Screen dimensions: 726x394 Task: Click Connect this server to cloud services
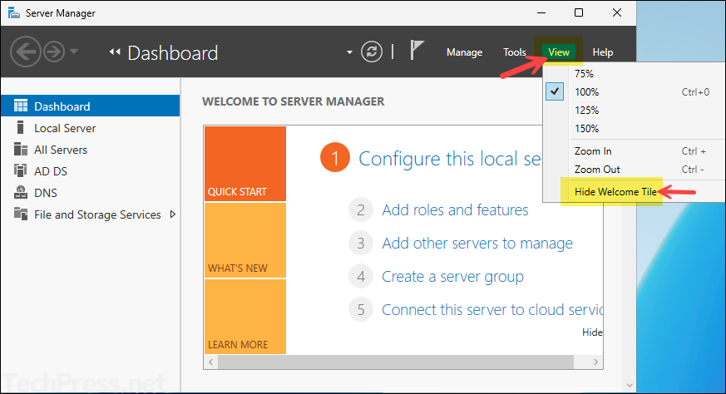click(x=491, y=310)
